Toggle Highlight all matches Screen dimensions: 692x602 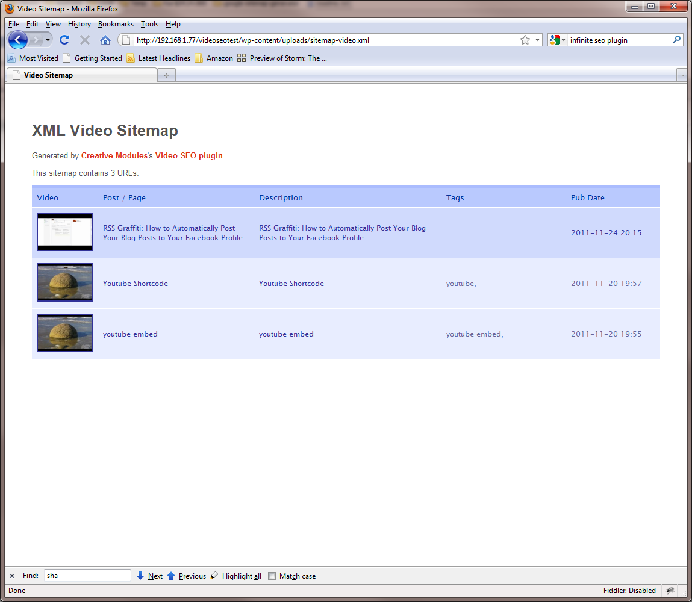click(236, 576)
